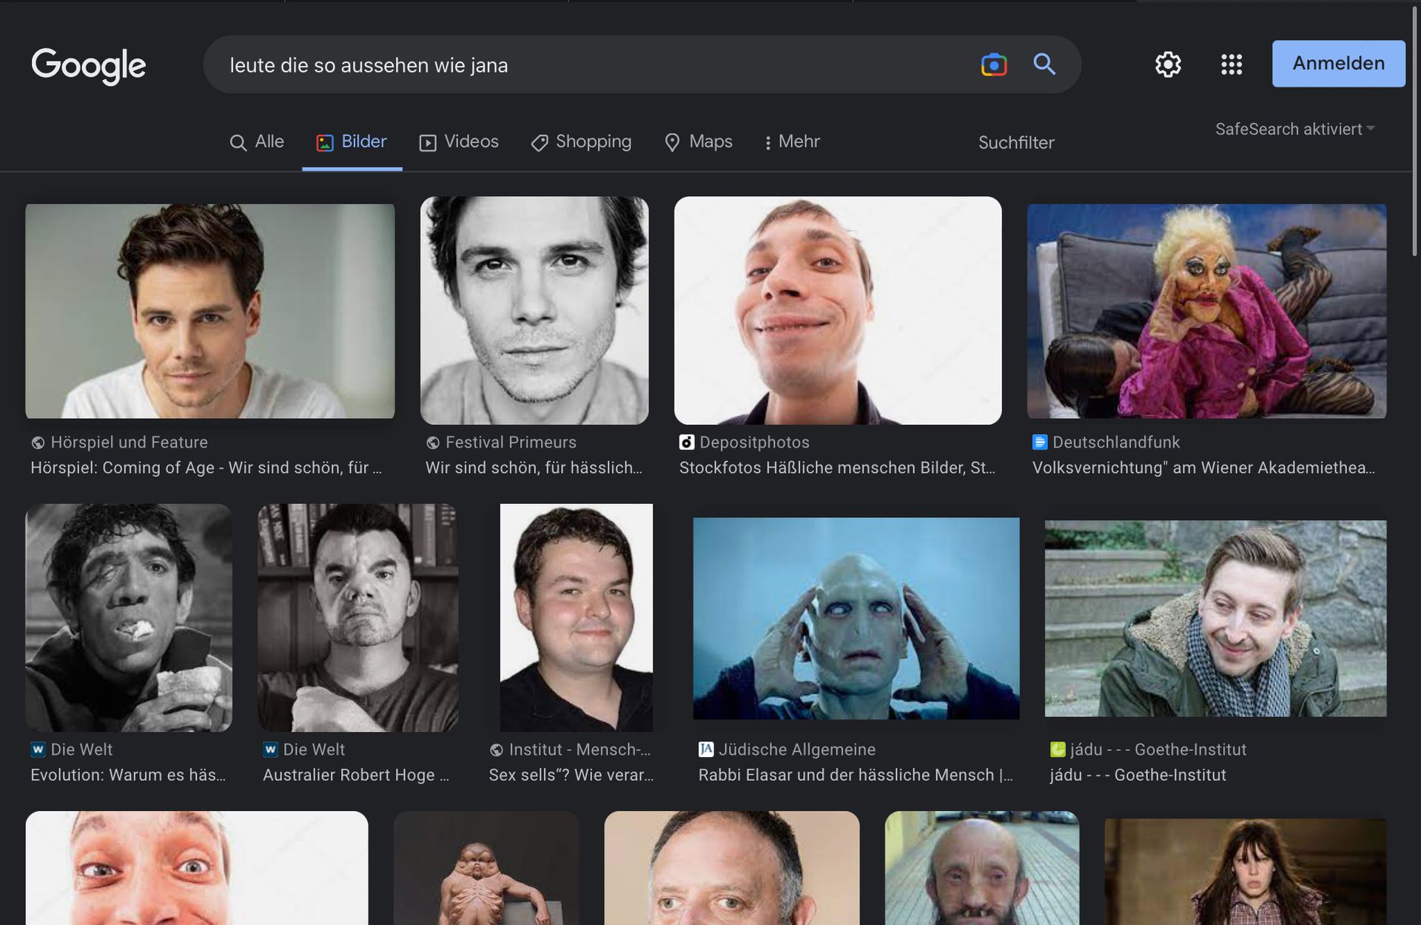Image resolution: width=1421 pixels, height=925 pixels.
Task: Switch to the Shopping tab
Action: tap(581, 141)
